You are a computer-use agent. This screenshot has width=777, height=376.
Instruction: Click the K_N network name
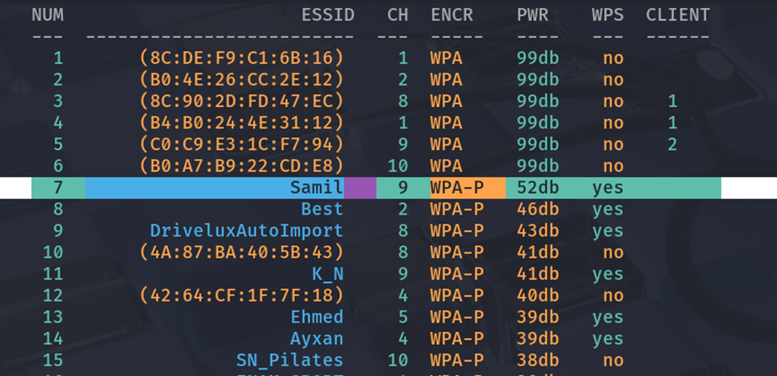tap(327, 274)
